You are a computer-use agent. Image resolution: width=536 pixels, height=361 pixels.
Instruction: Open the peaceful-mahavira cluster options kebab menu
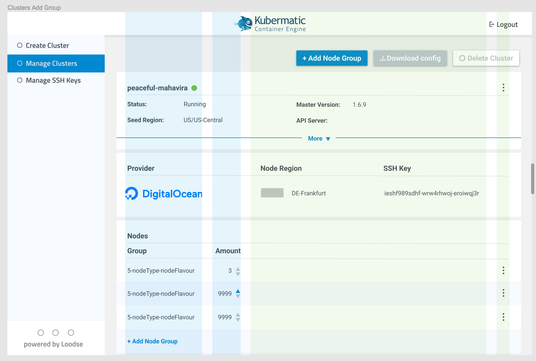tap(503, 87)
